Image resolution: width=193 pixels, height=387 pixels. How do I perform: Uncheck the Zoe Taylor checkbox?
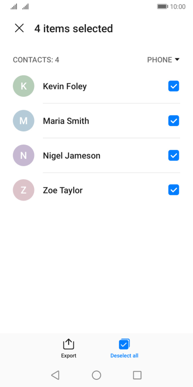(x=174, y=190)
